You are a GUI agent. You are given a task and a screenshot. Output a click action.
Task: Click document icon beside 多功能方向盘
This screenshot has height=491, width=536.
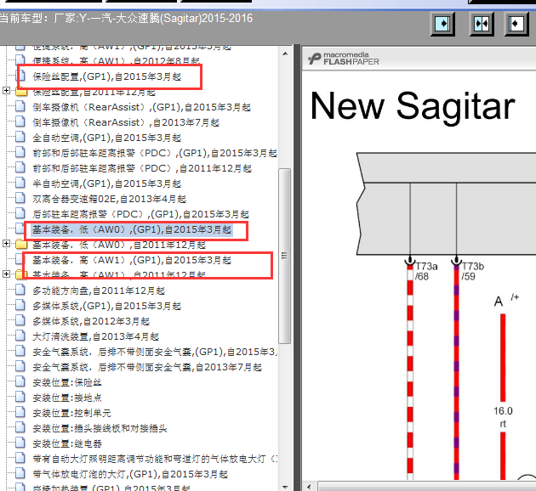[x=20, y=290]
